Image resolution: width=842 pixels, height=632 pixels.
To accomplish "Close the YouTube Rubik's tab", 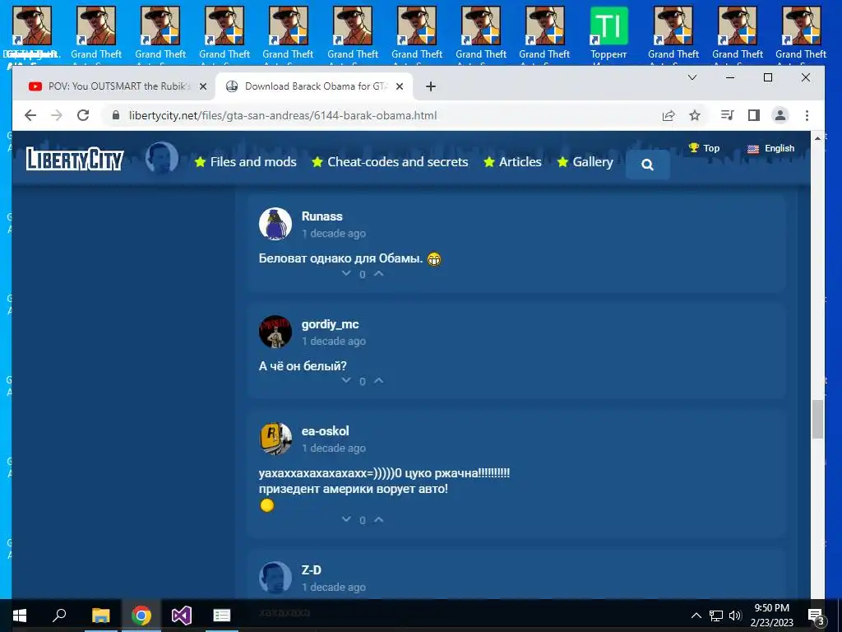I will 203,86.
